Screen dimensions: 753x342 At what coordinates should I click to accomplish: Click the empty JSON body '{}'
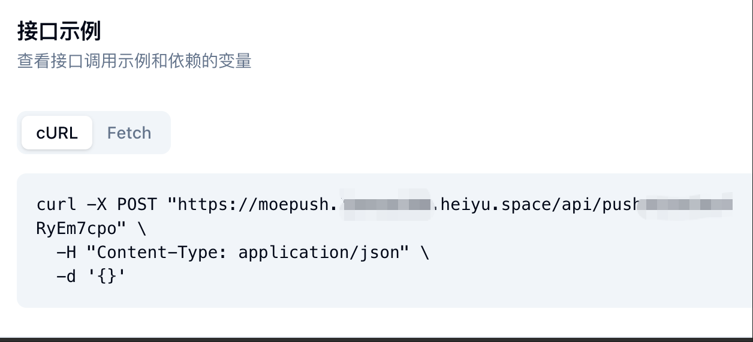tap(107, 277)
